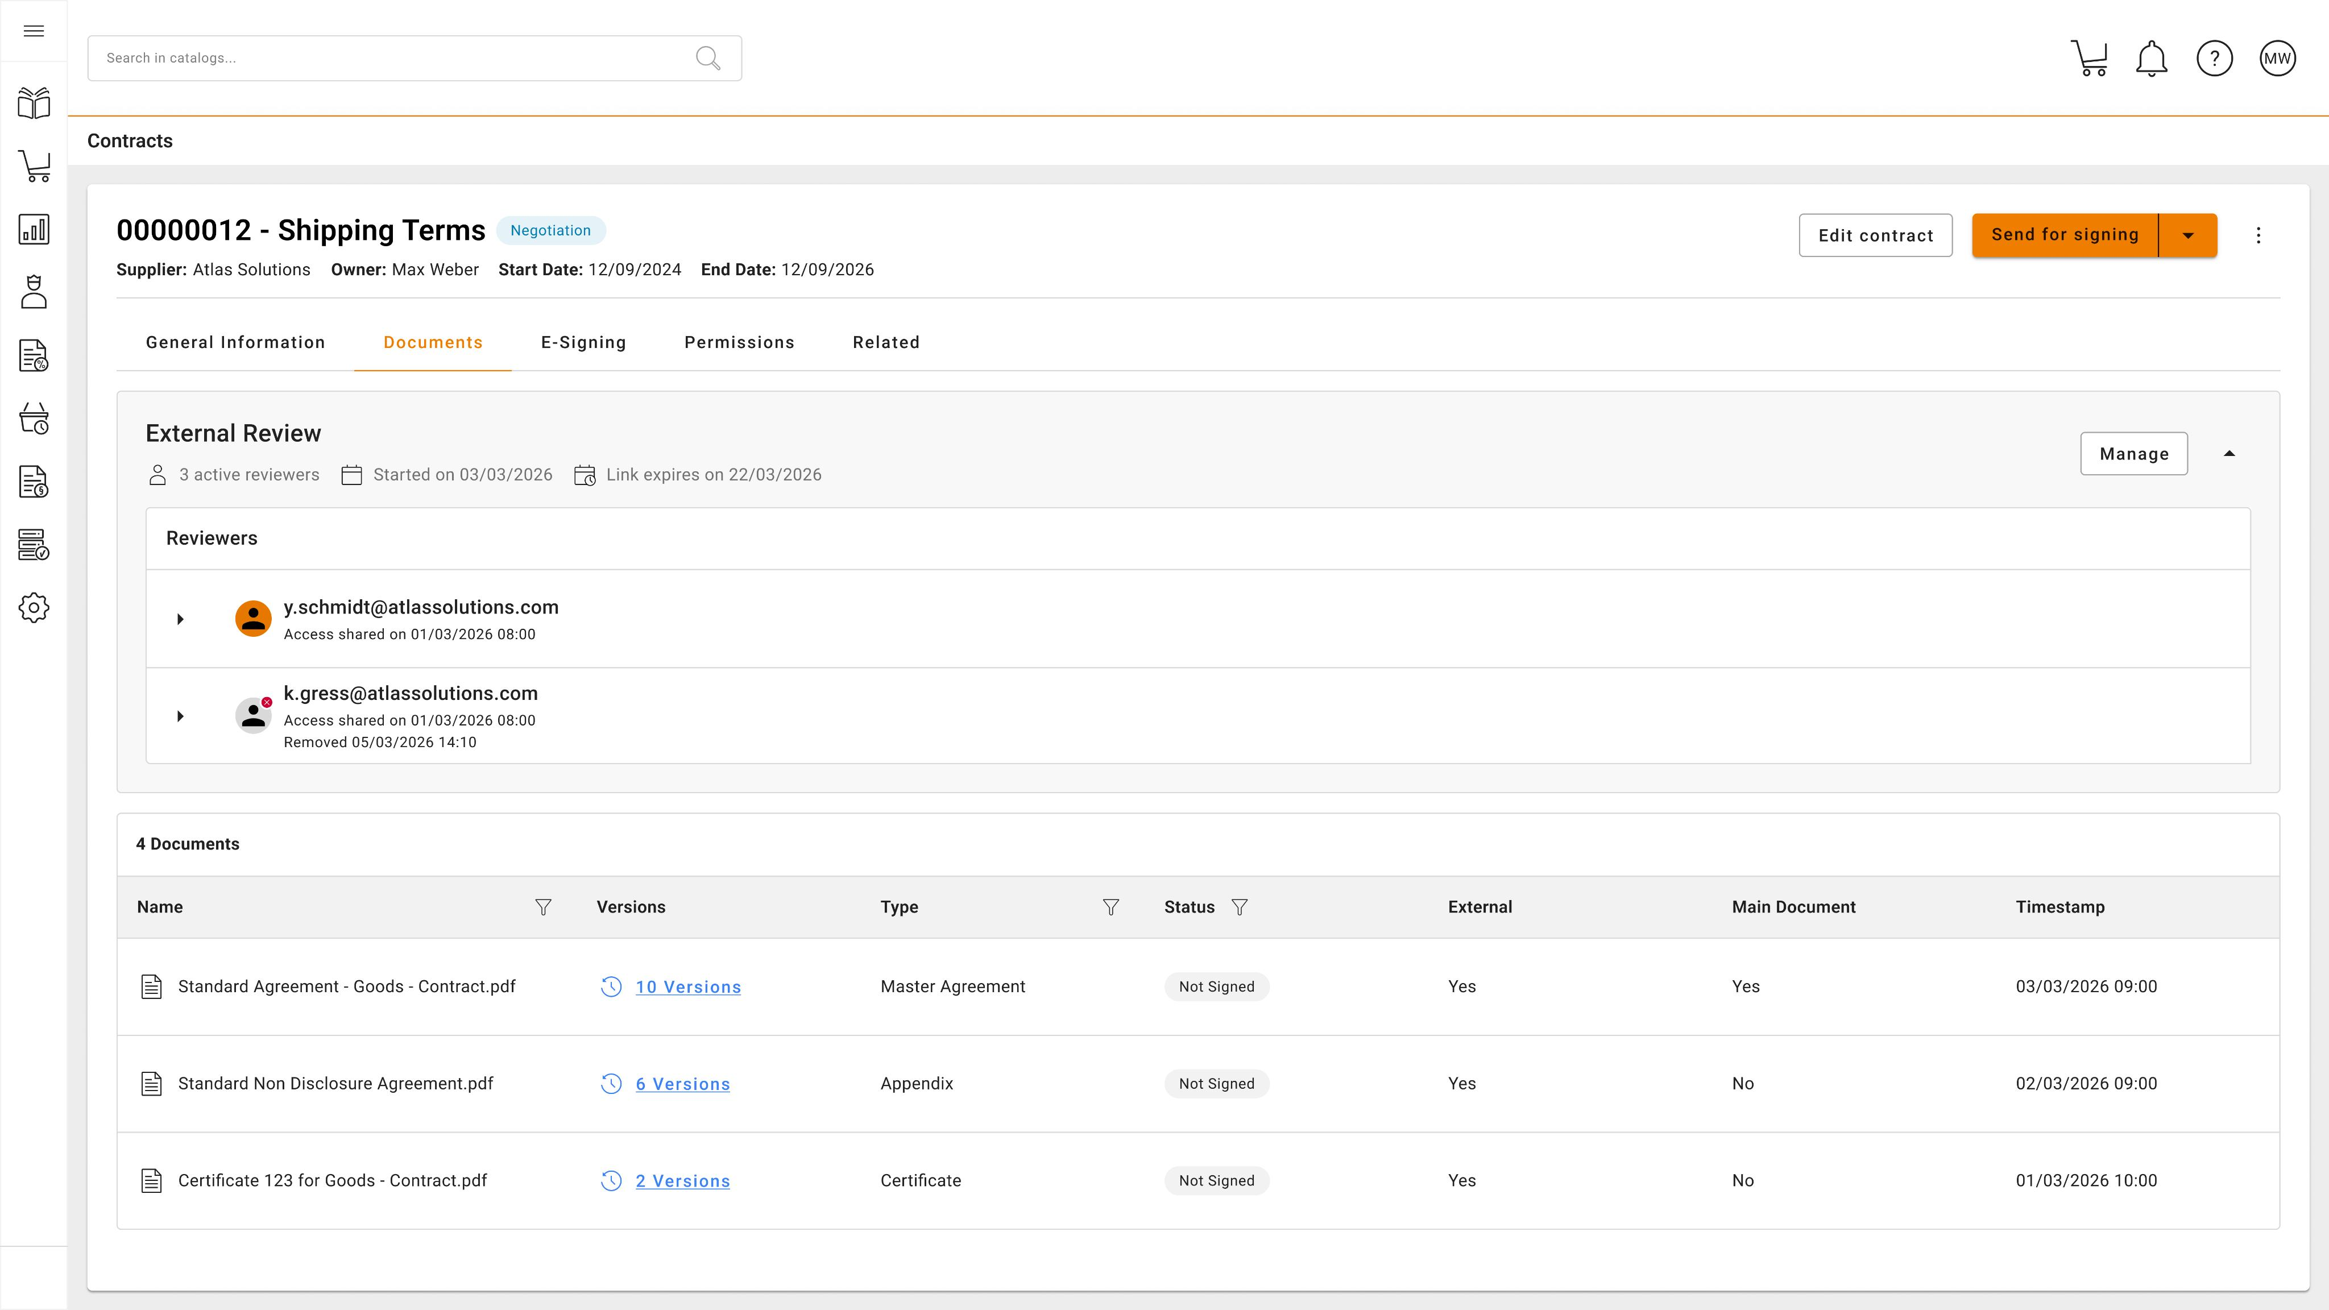This screenshot has height=1310, width=2329.
Task: Click the Search in catalogs input field
Action: pos(414,59)
